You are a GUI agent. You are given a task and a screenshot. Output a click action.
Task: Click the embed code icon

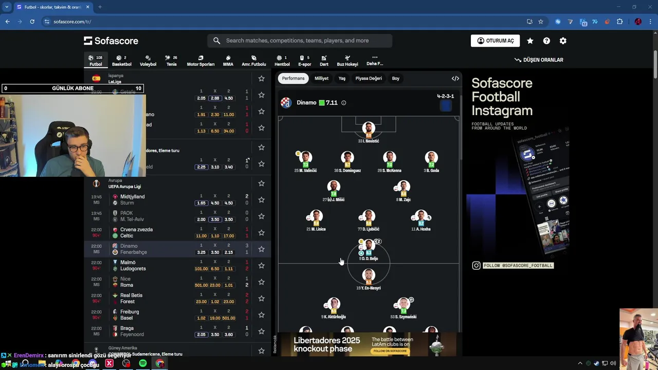click(455, 78)
